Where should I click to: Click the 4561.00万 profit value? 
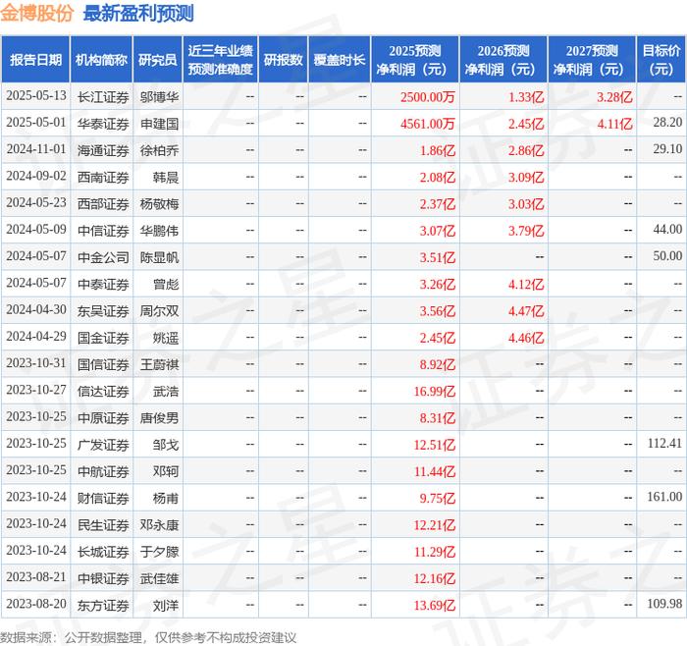(428, 124)
